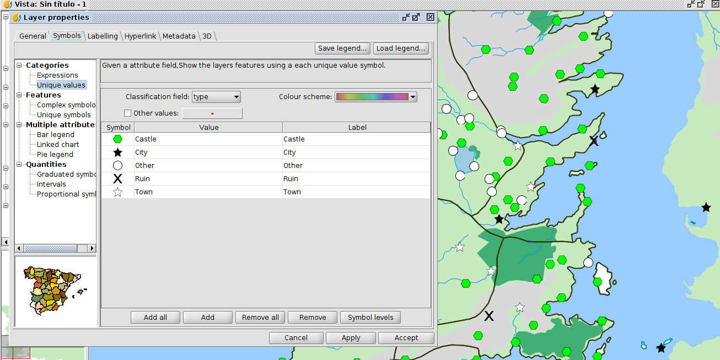The width and height of the screenshot is (720, 360).
Task: Click the white circle Other symbol
Action: pyautogui.click(x=117, y=166)
